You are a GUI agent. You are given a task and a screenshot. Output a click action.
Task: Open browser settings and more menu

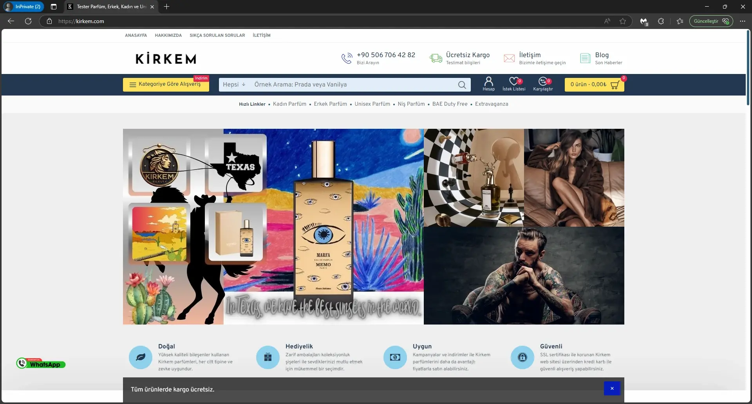pyautogui.click(x=742, y=21)
